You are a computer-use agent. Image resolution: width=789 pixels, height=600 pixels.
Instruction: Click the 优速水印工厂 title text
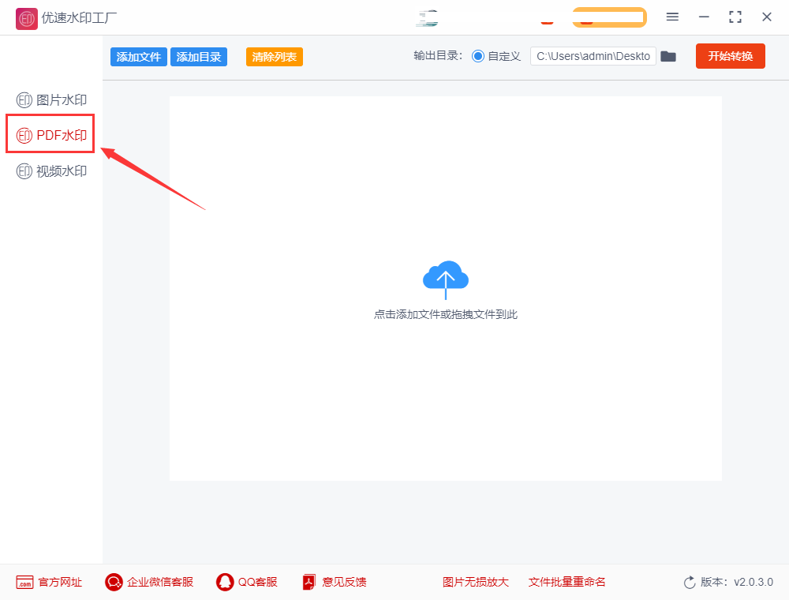point(79,18)
